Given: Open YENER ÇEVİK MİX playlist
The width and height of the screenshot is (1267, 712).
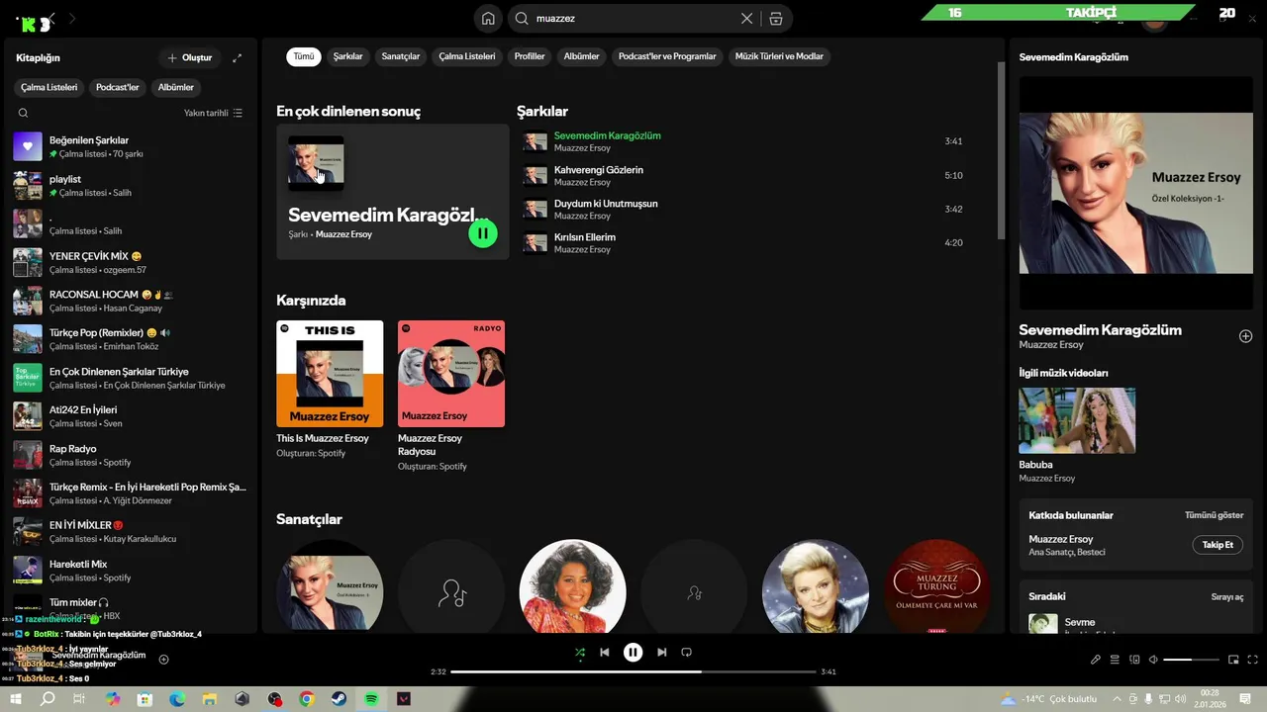Looking at the screenshot, I should (x=131, y=262).
